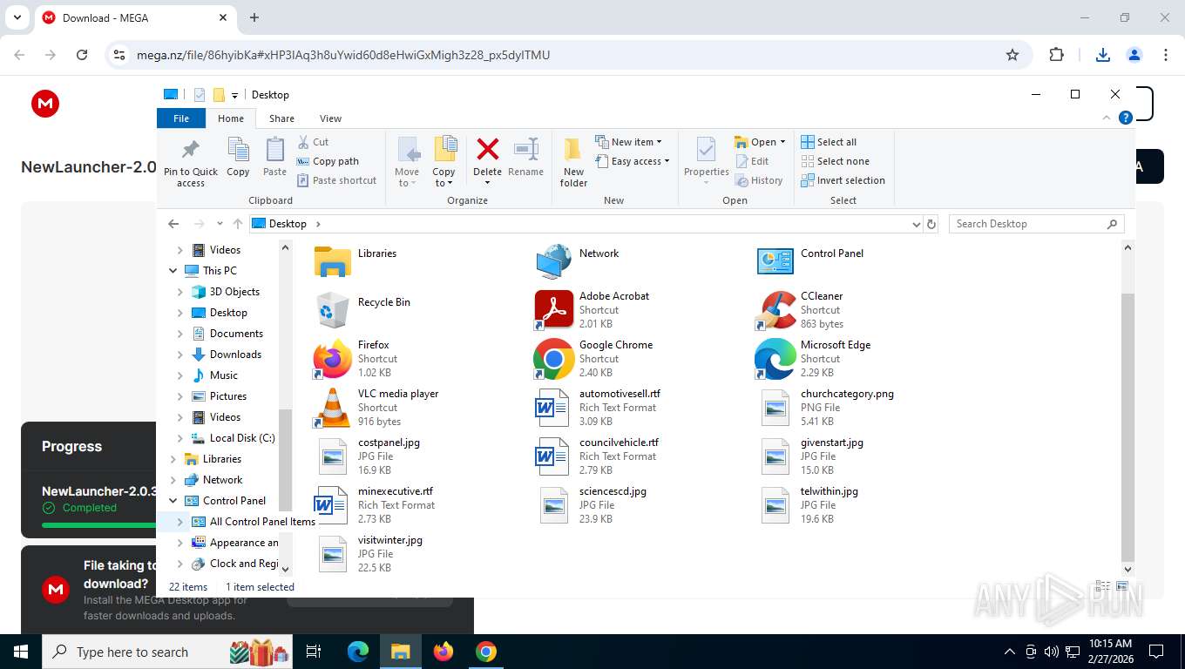Select the VLC media player shortcut
The height and width of the screenshot is (669, 1185).
coord(376,407)
